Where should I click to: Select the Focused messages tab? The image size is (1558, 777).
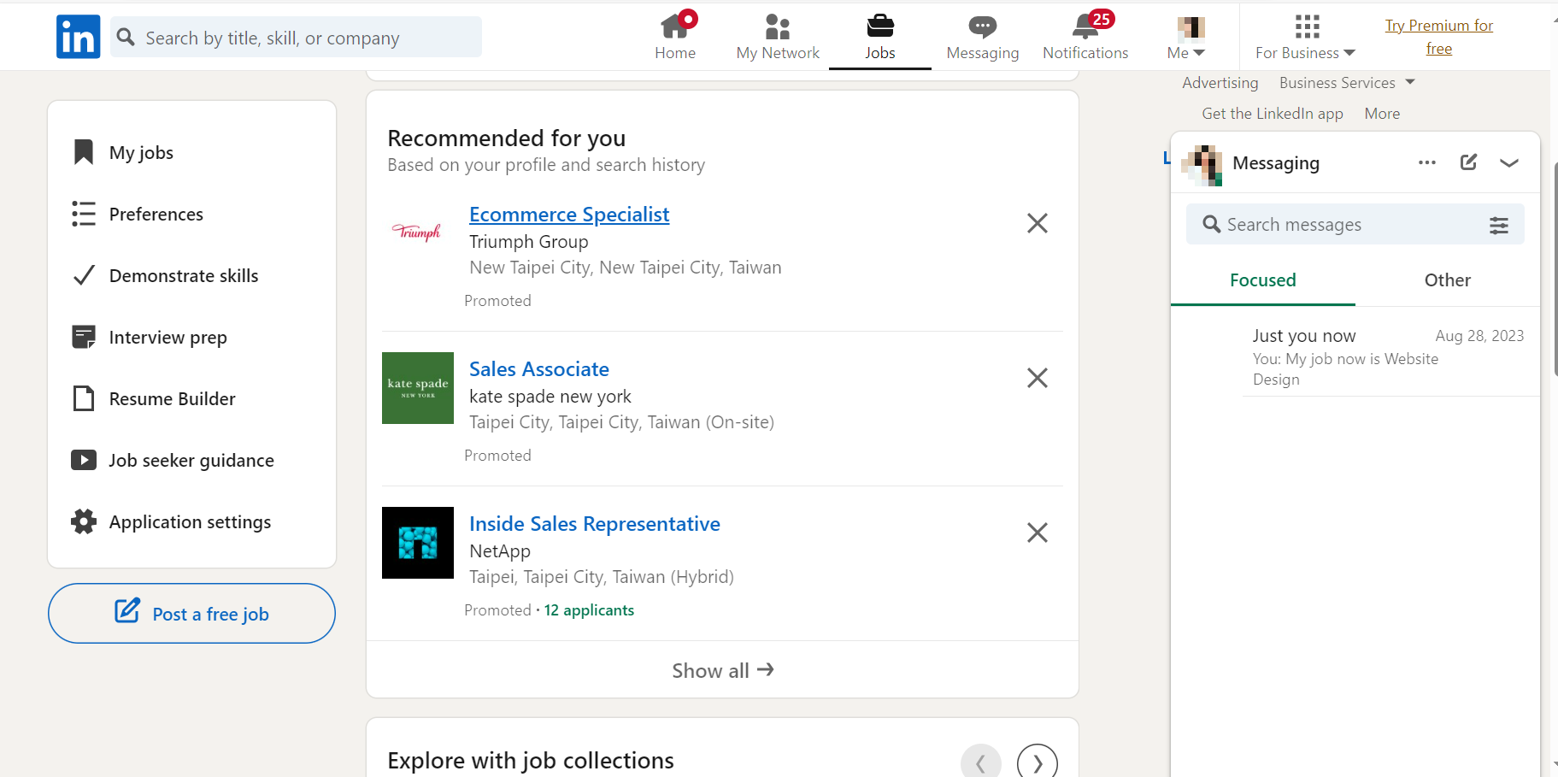pyautogui.click(x=1262, y=280)
